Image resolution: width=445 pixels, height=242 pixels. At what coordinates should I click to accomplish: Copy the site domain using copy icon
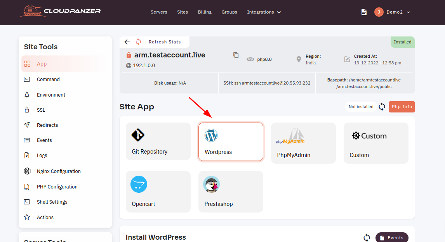236,55
